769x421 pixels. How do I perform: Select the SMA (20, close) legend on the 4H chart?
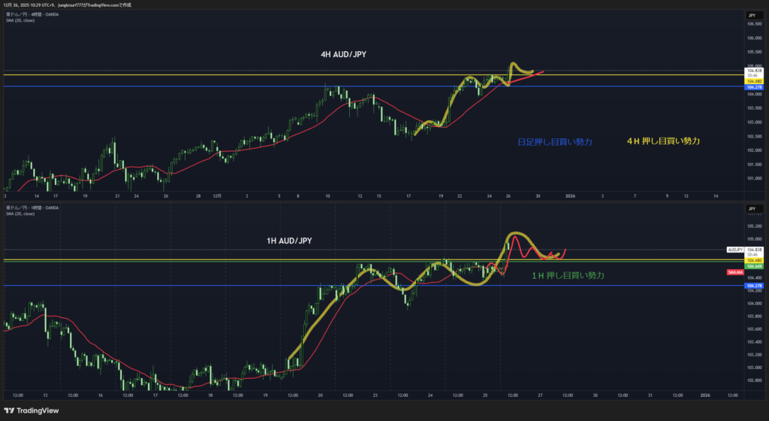point(20,20)
